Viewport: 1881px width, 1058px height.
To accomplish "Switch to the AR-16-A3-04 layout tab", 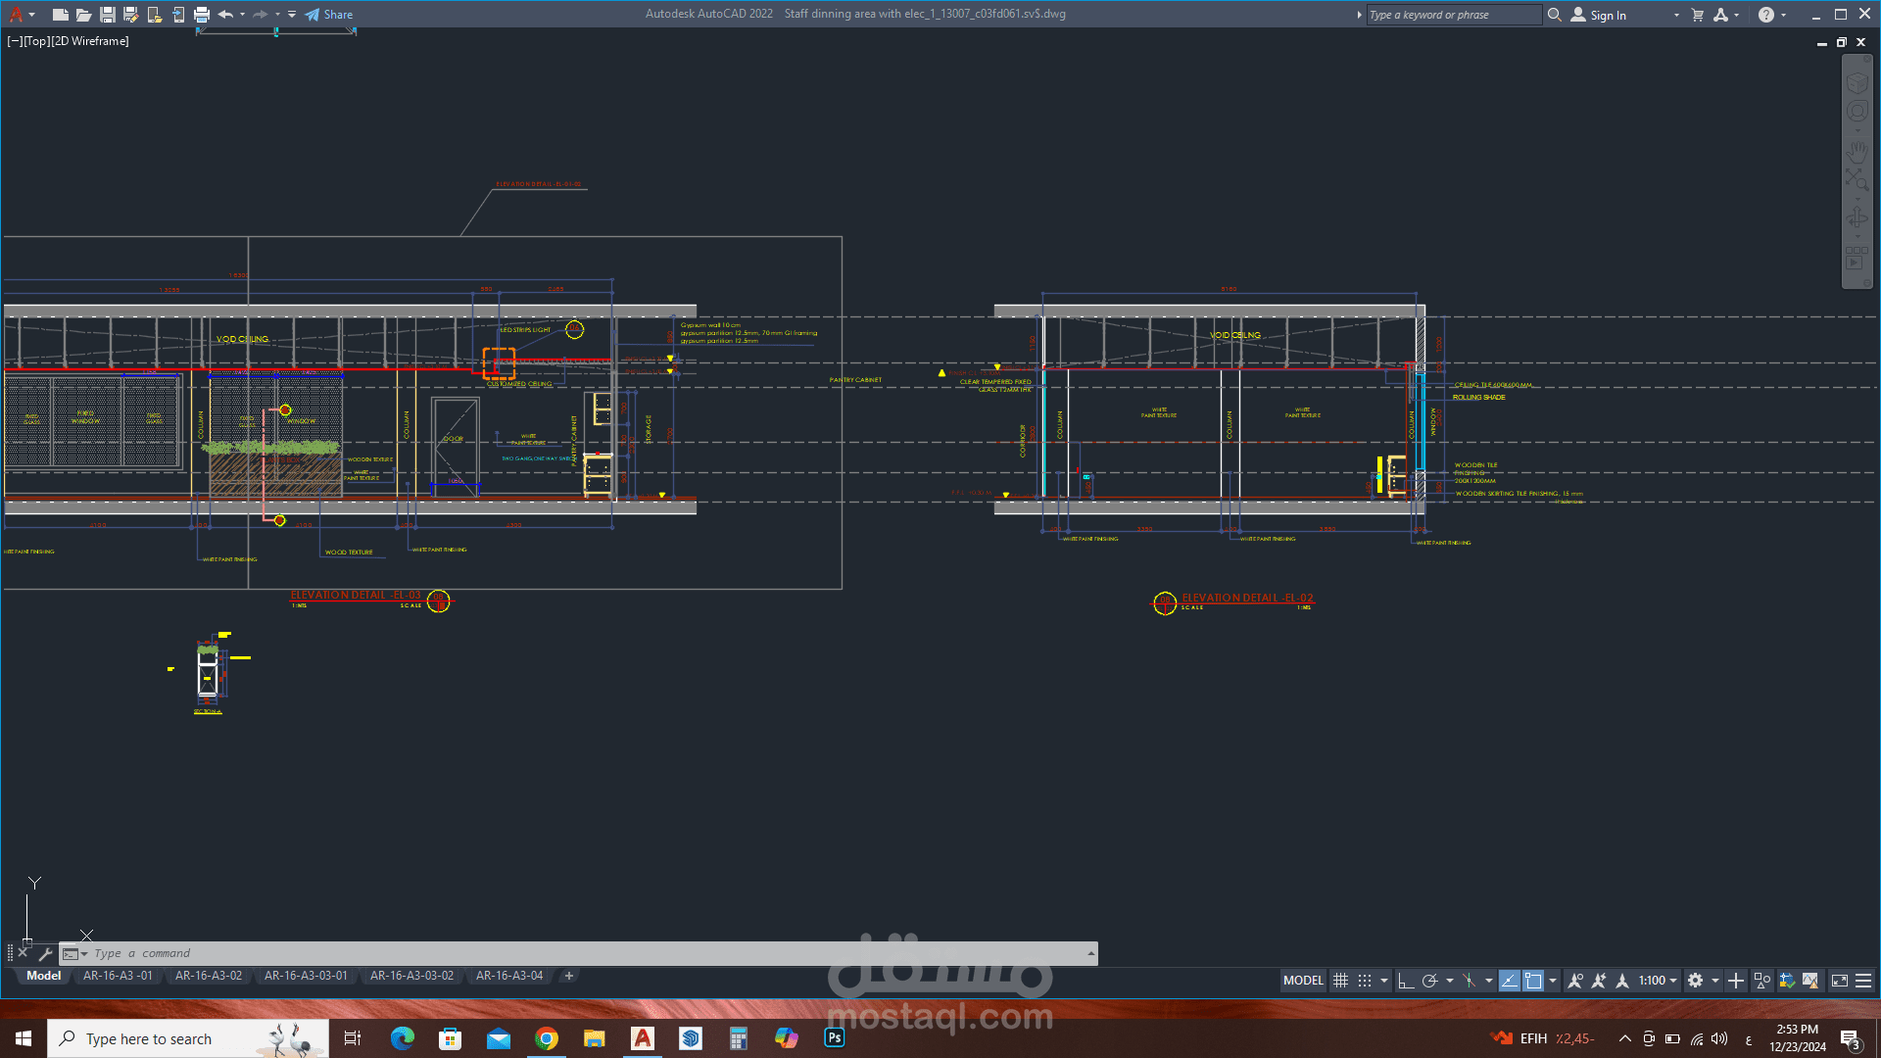I will 509,976.
